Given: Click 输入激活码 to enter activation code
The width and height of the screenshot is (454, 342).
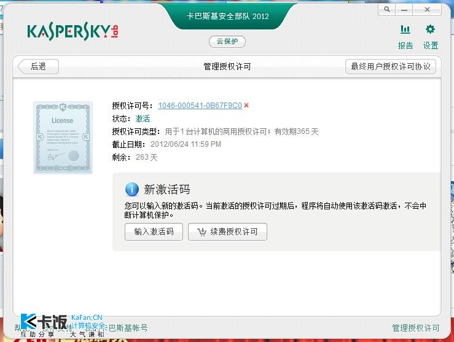Looking at the screenshot, I should click(154, 231).
